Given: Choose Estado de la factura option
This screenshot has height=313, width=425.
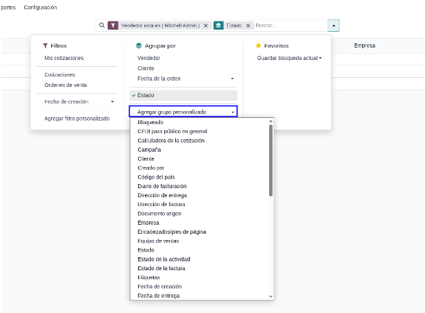Looking at the screenshot, I should [x=199, y=268].
